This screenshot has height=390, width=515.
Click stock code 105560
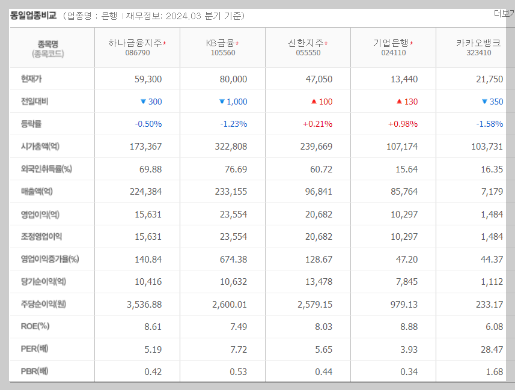pyautogui.click(x=223, y=53)
